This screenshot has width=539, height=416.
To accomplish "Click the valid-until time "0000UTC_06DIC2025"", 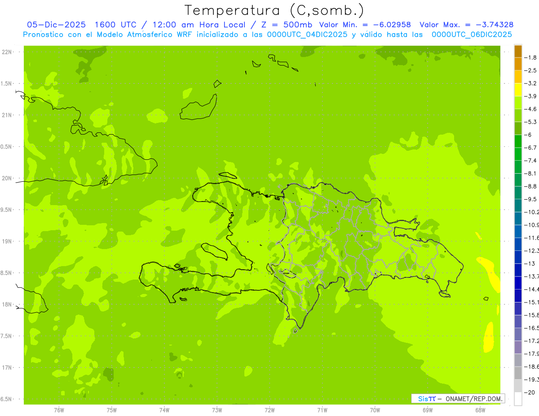I will [472, 35].
